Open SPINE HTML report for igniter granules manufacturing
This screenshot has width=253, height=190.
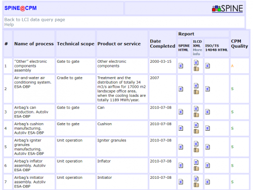(x=181, y=147)
